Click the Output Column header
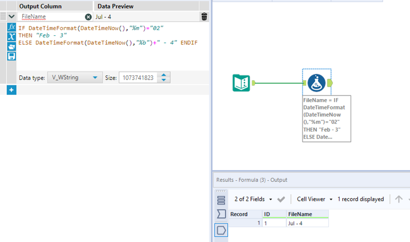The height and width of the screenshot is (242, 410). pyautogui.click(x=41, y=6)
